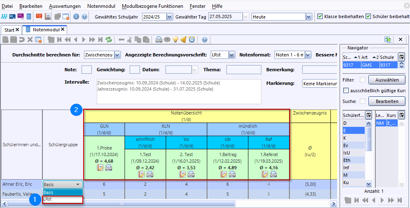Click the gray X delete icon
The width and height of the screenshot is (410, 208).
(30, 40)
